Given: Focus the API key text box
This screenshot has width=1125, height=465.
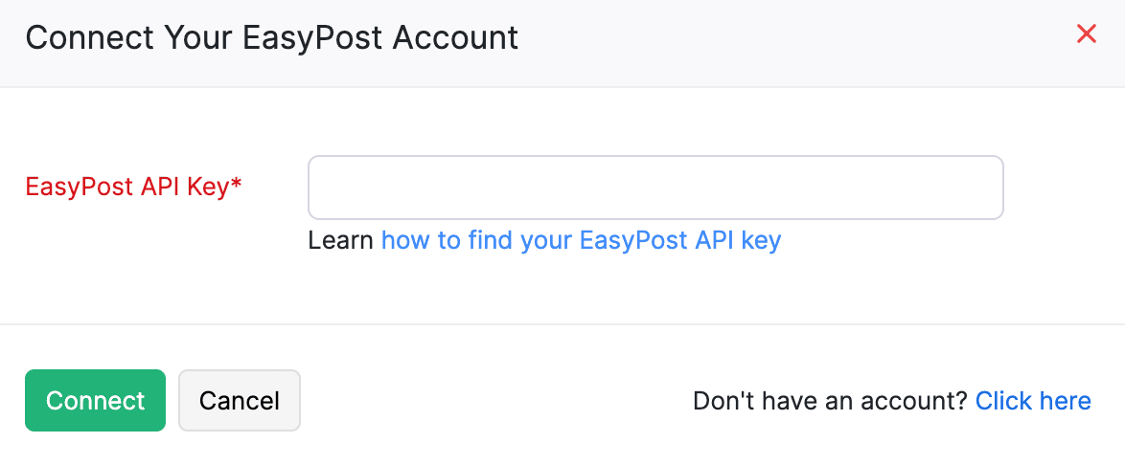Looking at the screenshot, I should 654,188.
